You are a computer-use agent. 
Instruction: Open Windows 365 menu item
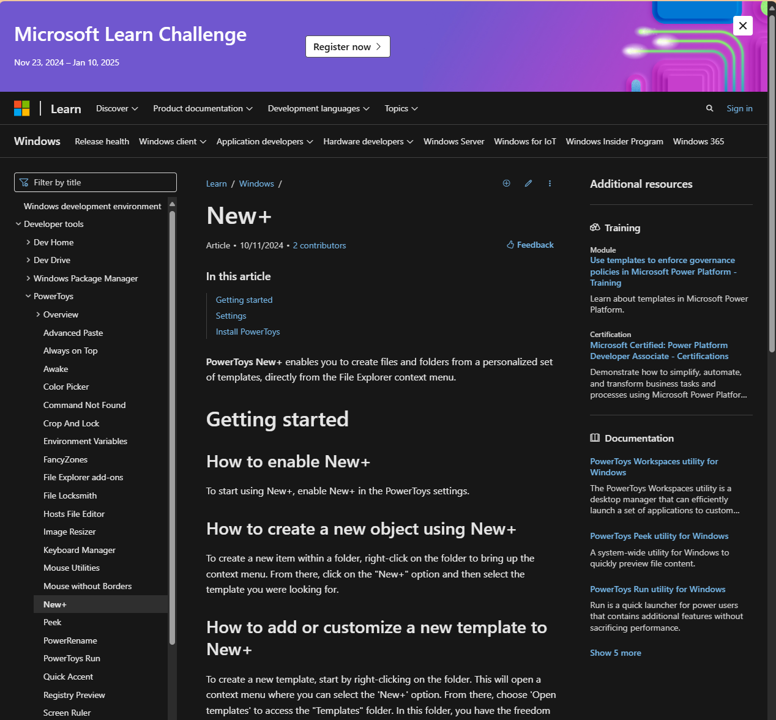pos(698,141)
